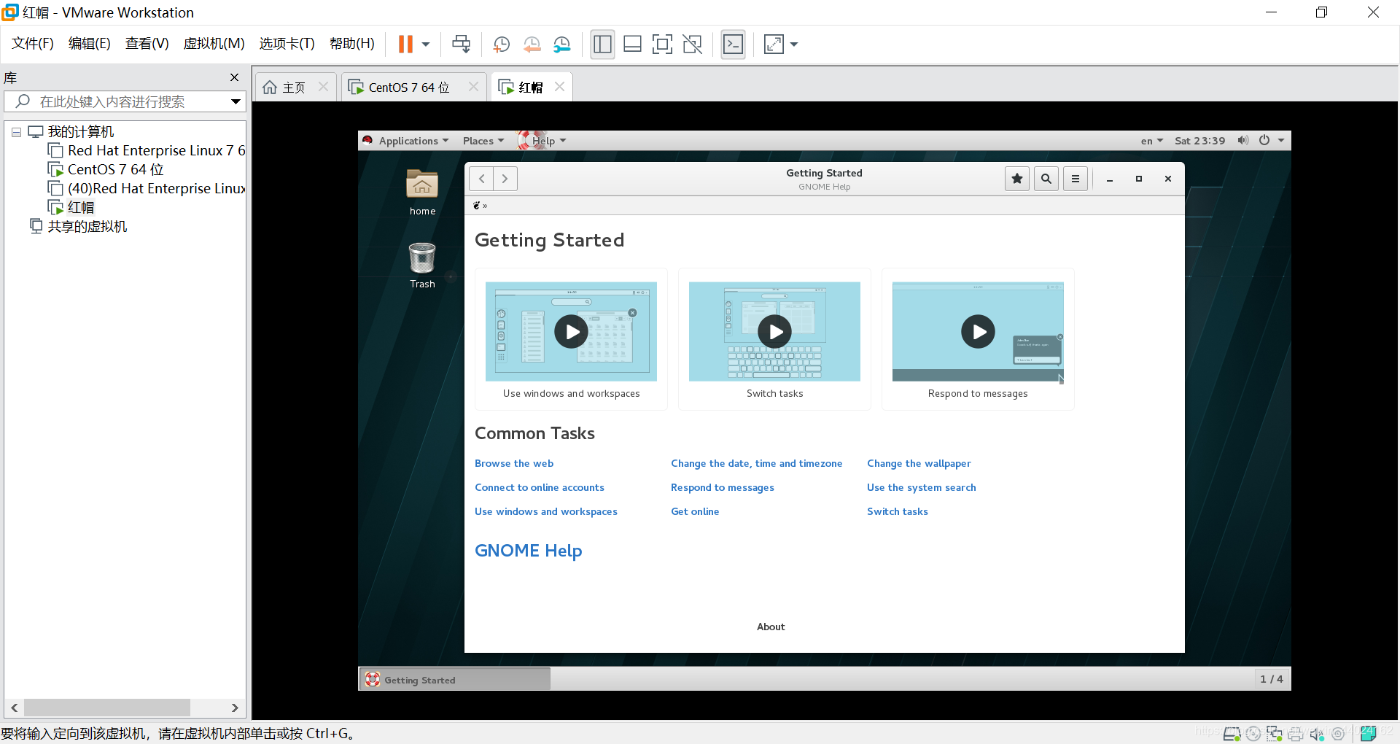Close the CentOS 7 64 位 tab
Viewport: 1400px width, 744px height.
click(473, 87)
